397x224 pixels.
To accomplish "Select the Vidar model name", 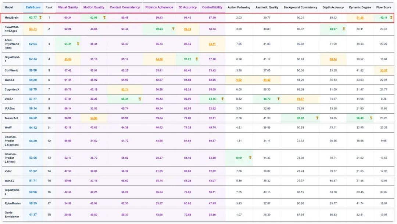I will click(x=8, y=171).
